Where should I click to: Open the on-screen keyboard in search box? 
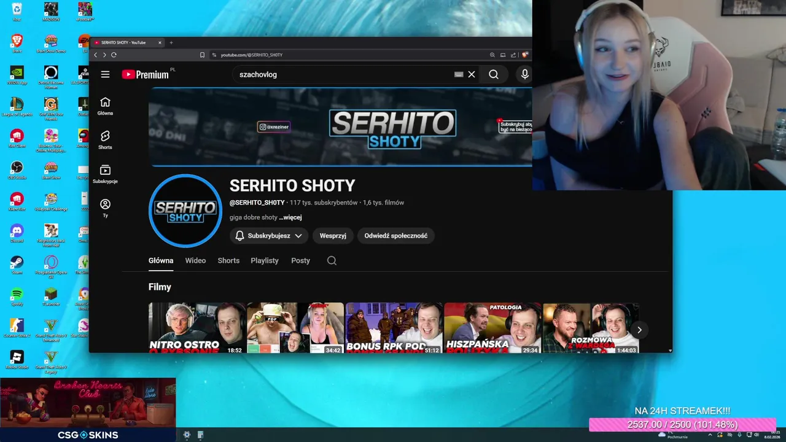coord(459,74)
